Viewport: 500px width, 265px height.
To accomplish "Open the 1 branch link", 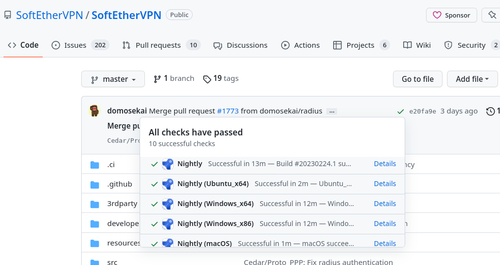I will (x=174, y=78).
